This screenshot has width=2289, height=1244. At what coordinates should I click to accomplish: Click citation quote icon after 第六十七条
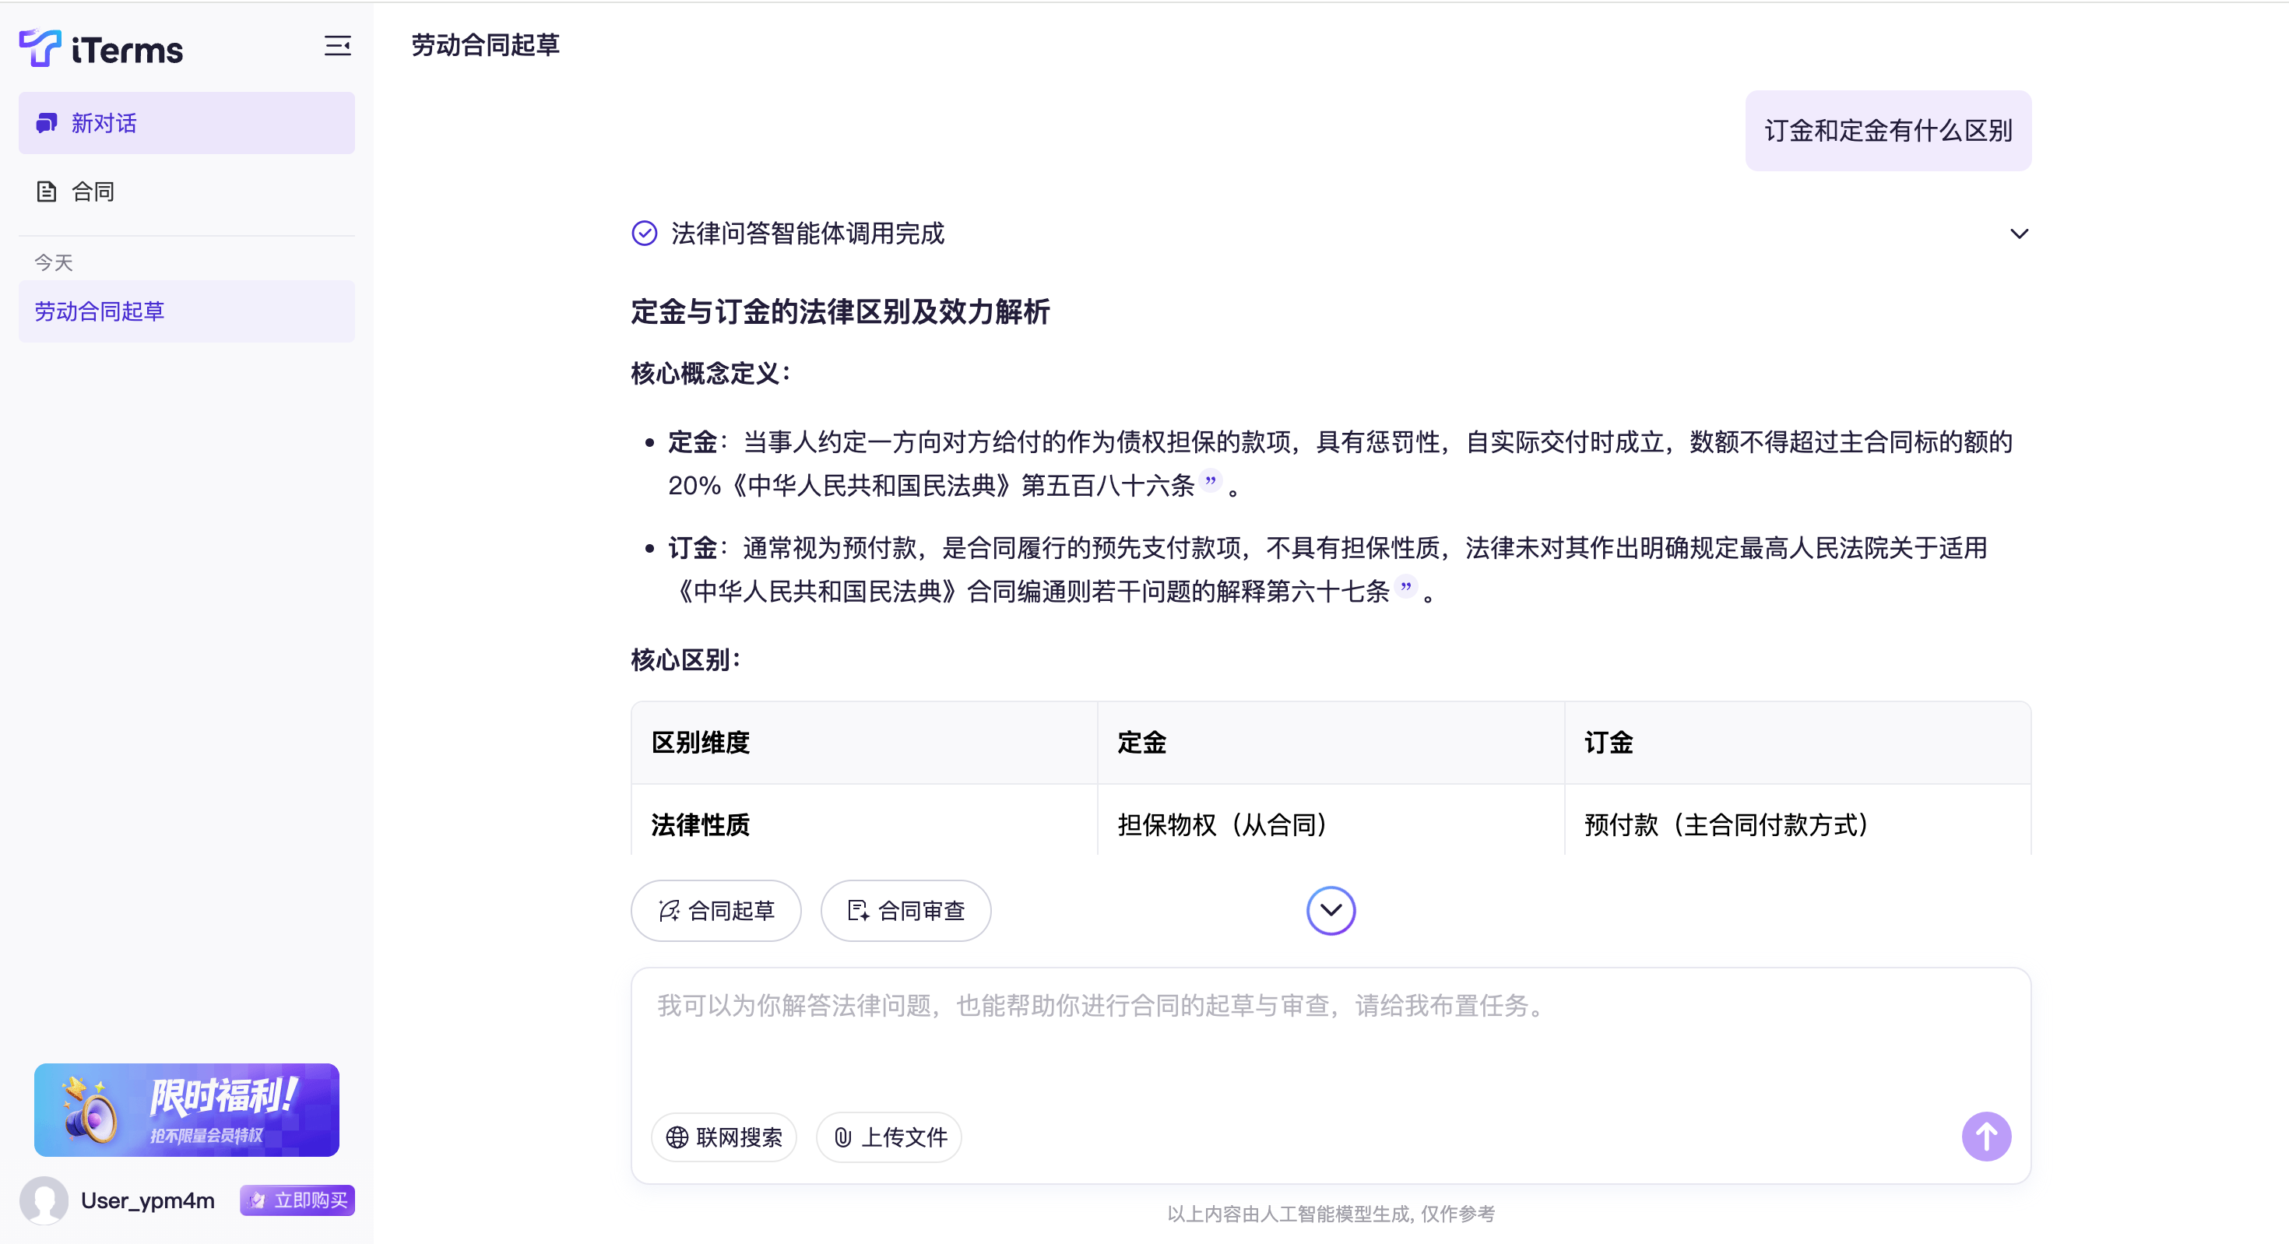1406,586
